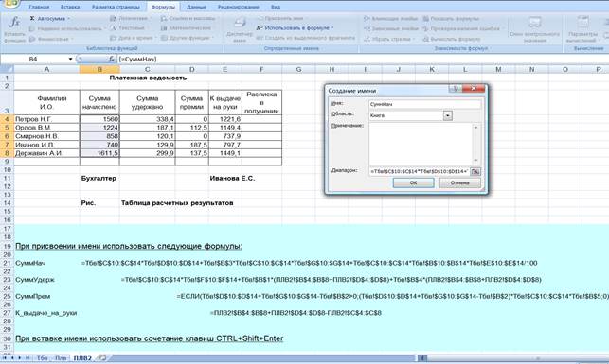
Task: Click cell with value 1449,1
Action: pos(225,153)
